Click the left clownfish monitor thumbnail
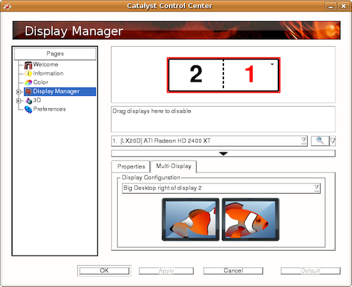Screen dimensions: 352x287 [190, 219]
